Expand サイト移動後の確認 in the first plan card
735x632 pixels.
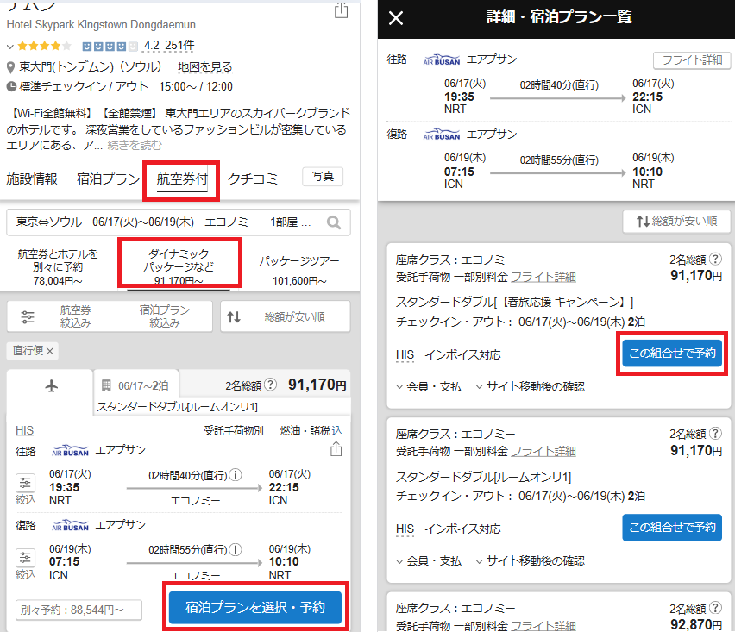(x=529, y=386)
